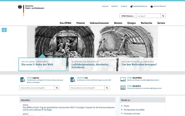Switch the site to English
The height and width of the screenshot is (116, 185).
click(105, 6)
